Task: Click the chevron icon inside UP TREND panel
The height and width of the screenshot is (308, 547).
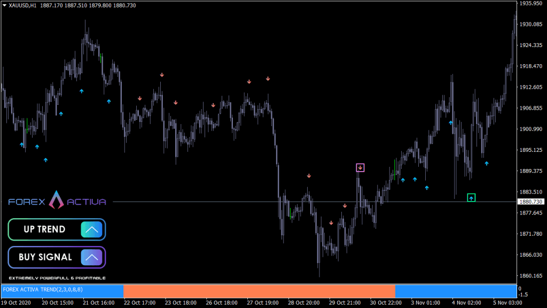Action: [x=91, y=229]
